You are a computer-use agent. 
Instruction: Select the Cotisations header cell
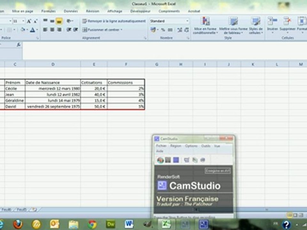94,82
